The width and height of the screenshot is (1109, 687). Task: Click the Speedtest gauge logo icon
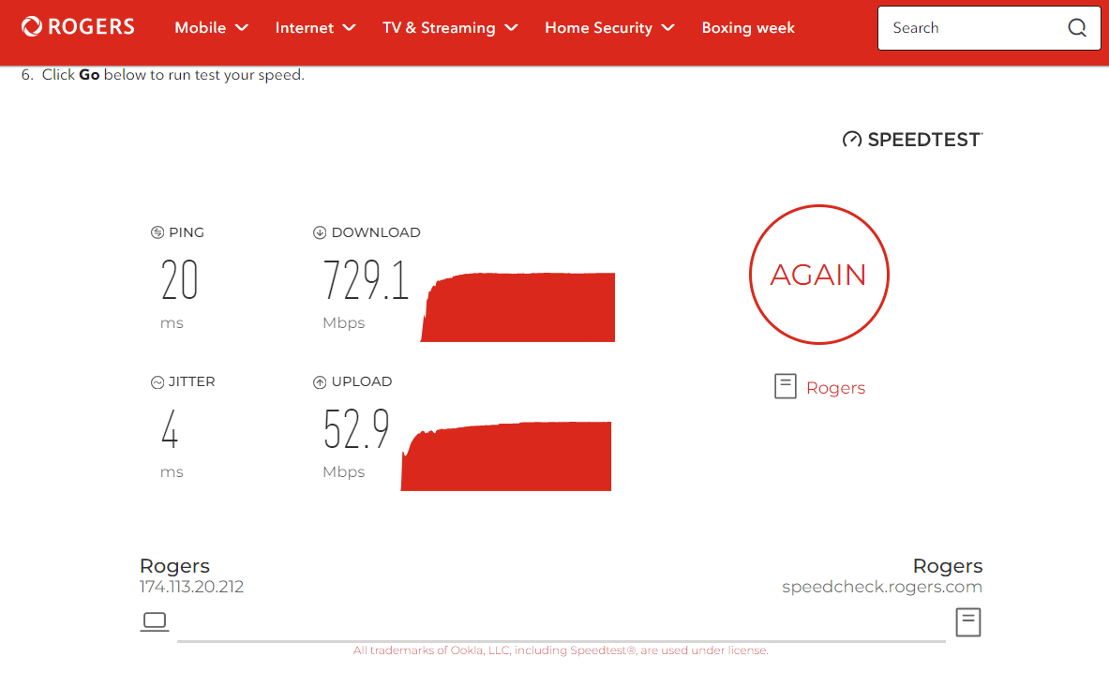851,141
